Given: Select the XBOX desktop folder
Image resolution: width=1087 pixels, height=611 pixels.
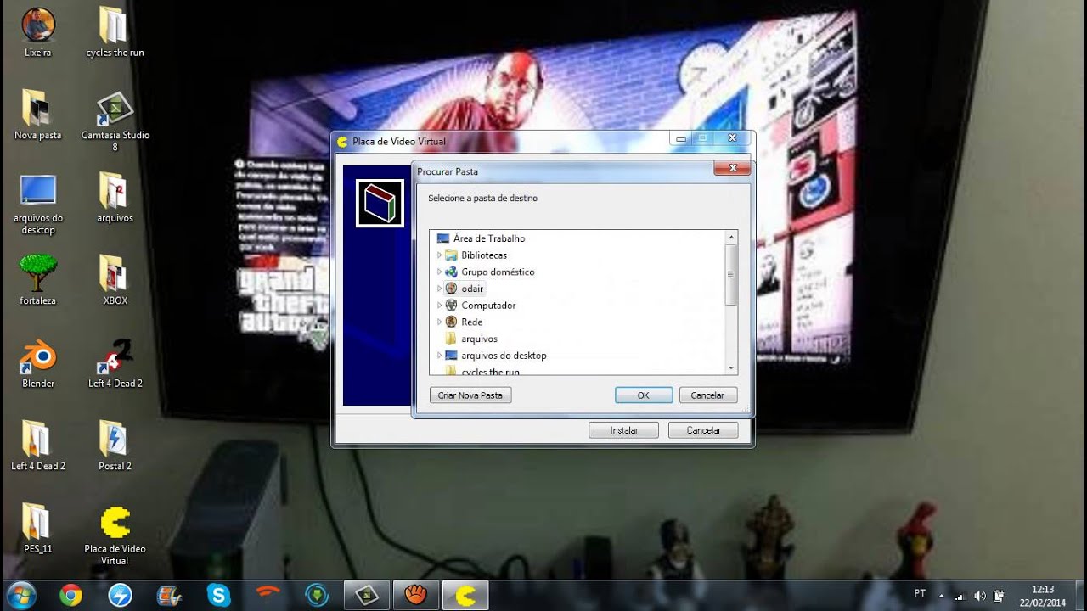Looking at the screenshot, I should pos(115,280).
